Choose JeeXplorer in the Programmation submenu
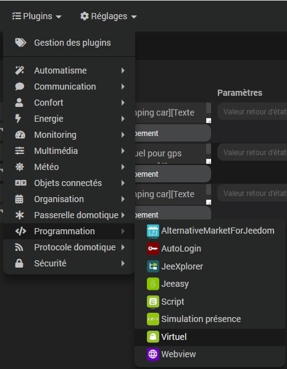The image size is (287, 369). (x=210, y=266)
